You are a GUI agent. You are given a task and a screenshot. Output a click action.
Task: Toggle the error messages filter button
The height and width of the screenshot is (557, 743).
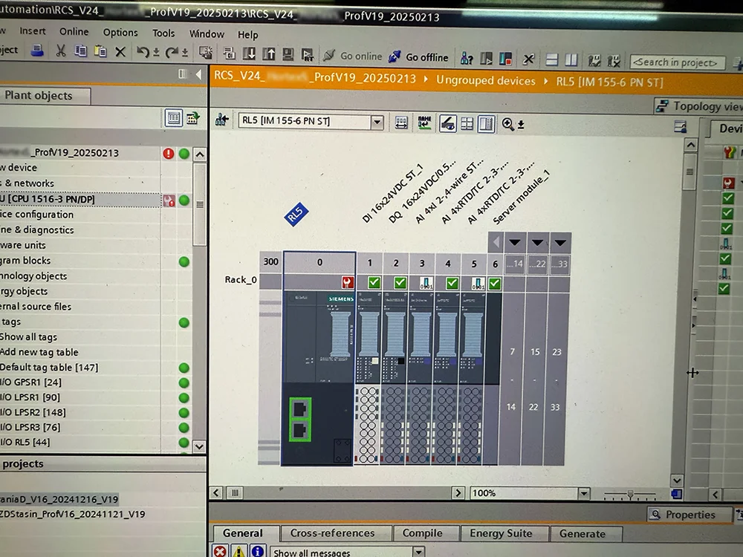220,551
